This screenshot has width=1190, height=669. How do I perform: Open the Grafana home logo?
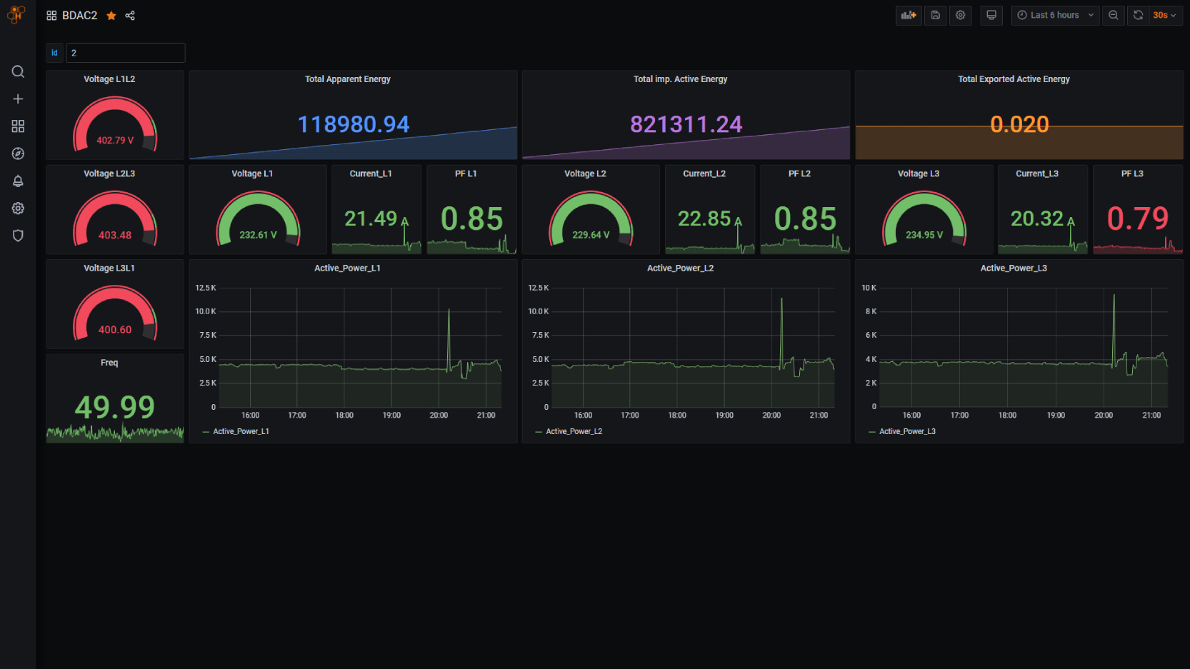click(16, 14)
